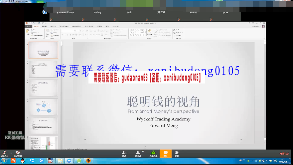Toggle Bold formatting
293x165 pixels.
coord(62,35)
